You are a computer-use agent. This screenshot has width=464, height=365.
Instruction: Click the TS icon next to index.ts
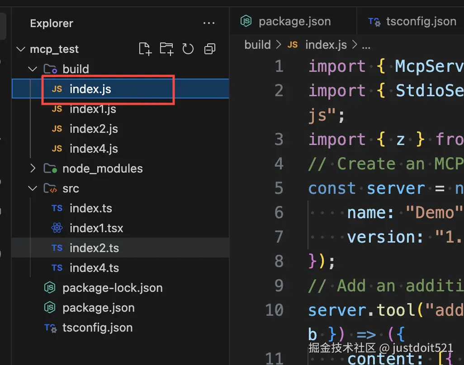pos(57,208)
